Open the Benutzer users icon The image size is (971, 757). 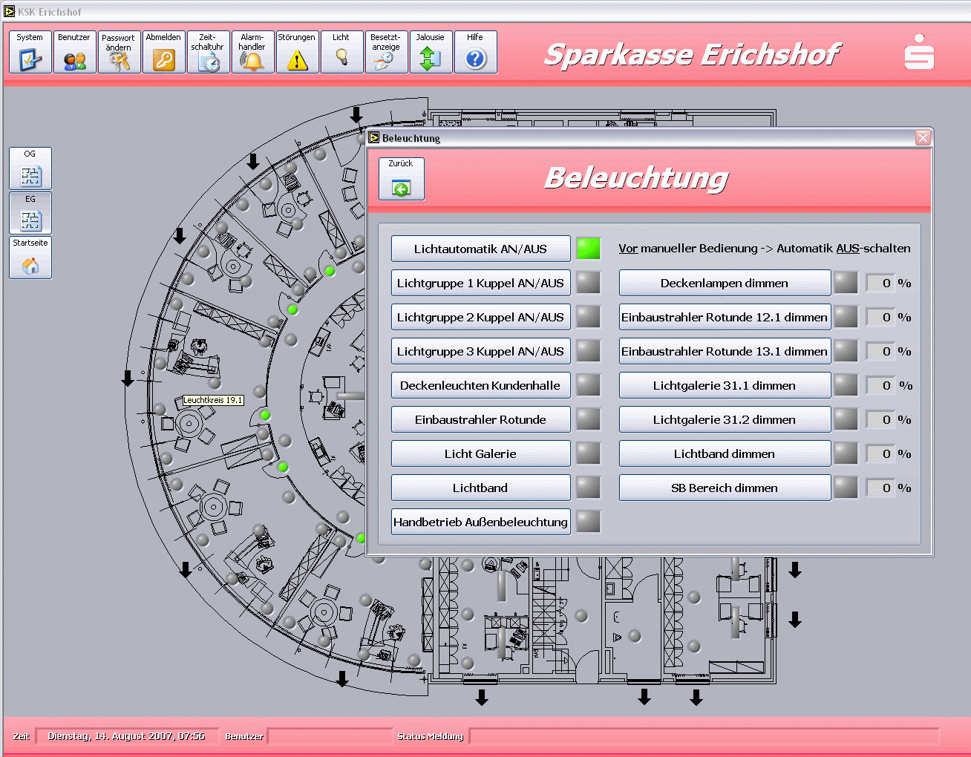tap(75, 52)
